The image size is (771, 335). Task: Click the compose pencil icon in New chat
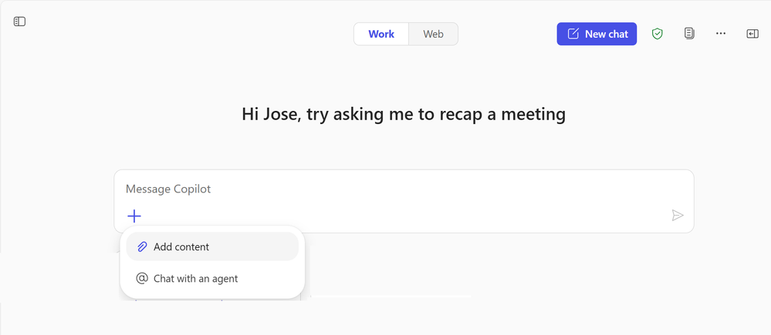click(573, 34)
